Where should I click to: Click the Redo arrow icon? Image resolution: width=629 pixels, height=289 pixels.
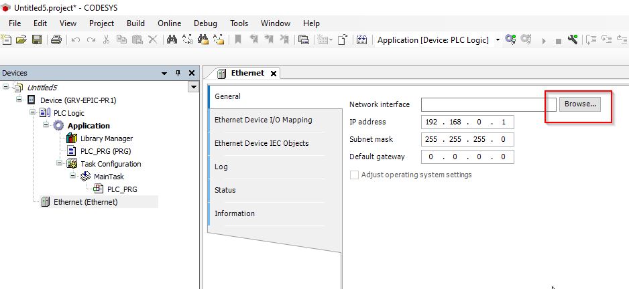click(x=91, y=40)
